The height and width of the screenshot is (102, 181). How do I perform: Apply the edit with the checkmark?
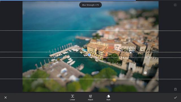(x=175, y=97)
